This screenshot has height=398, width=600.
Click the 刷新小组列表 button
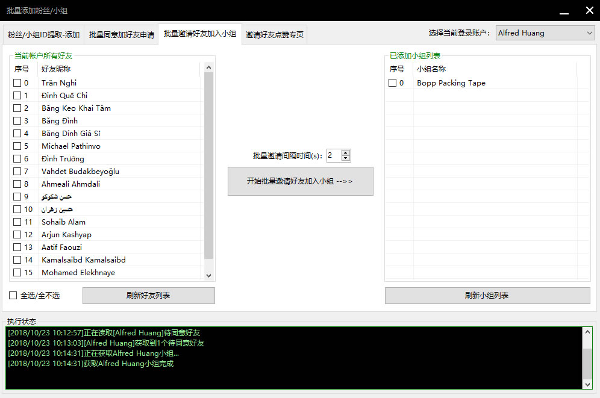point(487,296)
